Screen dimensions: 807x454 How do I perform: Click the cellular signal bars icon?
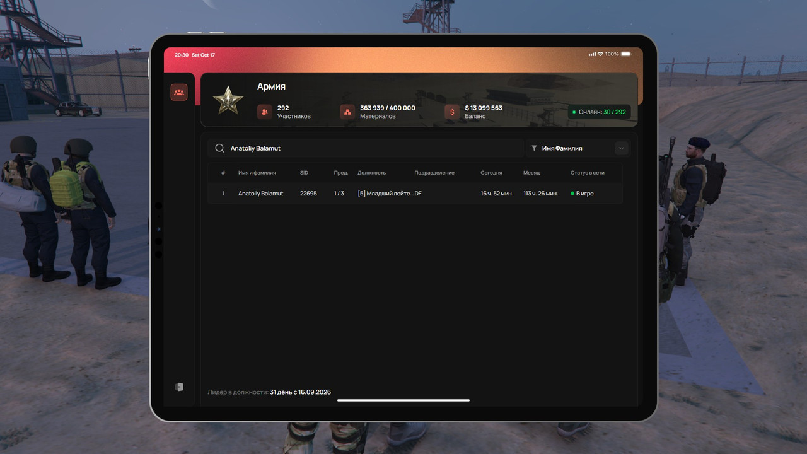pyautogui.click(x=592, y=54)
